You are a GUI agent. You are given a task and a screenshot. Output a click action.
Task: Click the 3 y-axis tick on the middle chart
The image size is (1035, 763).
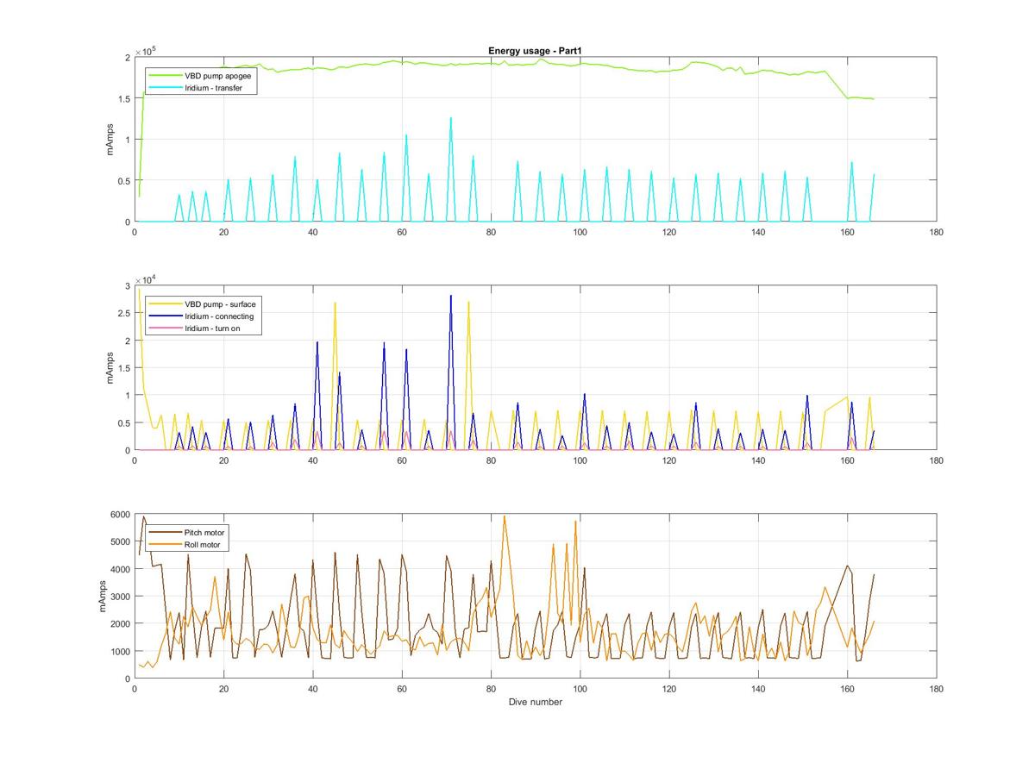pos(127,285)
